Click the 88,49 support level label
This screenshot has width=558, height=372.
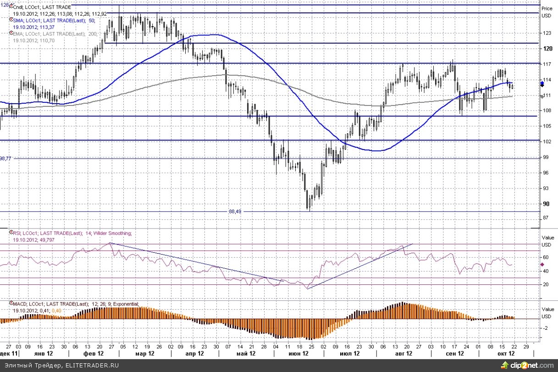point(235,211)
